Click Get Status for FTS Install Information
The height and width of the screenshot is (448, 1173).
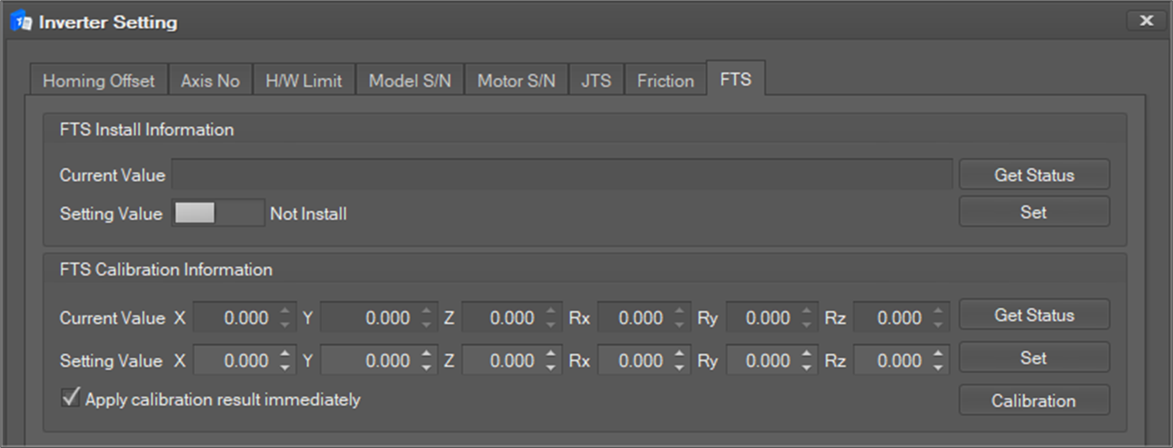pyautogui.click(x=1034, y=175)
